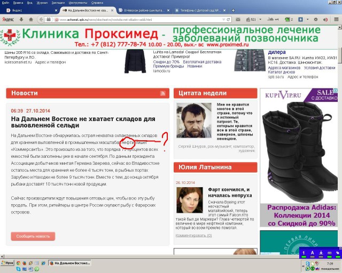This screenshot has width=342, height=273.
Task: Open the weather widget icon in the toolbar
Action: 273,20
